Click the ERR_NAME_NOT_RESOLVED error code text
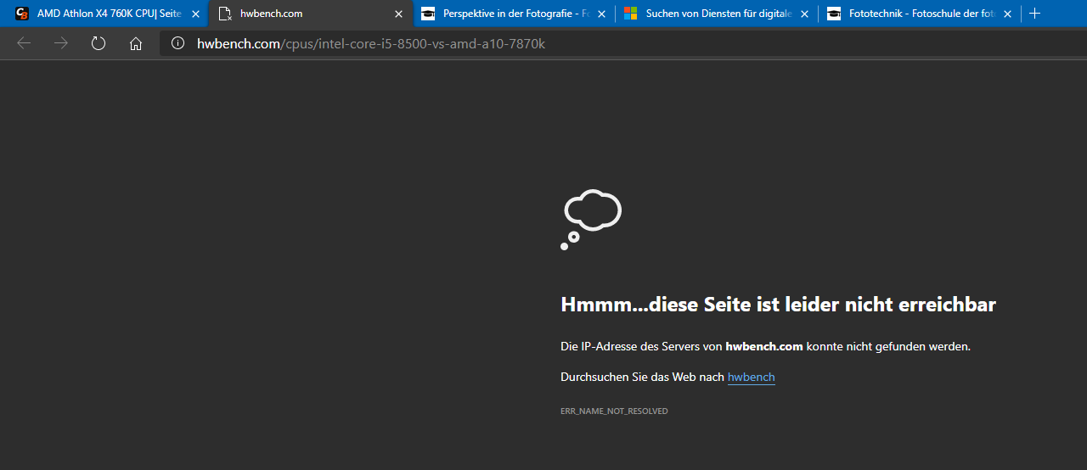This screenshot has width=1087, height=470. pos(614,411)
